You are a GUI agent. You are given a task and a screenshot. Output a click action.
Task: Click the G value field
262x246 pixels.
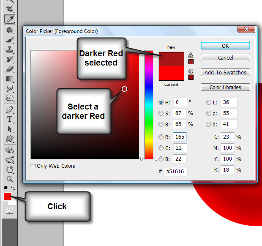[x=180, y=148]
